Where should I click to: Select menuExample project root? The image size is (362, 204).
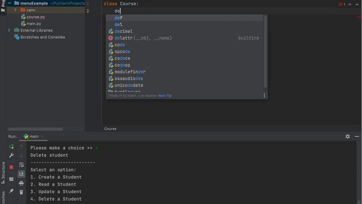[x=34, y=3]
